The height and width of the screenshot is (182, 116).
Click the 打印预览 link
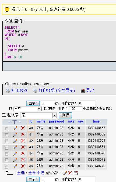pyautogui.click(x=19, y=90)
